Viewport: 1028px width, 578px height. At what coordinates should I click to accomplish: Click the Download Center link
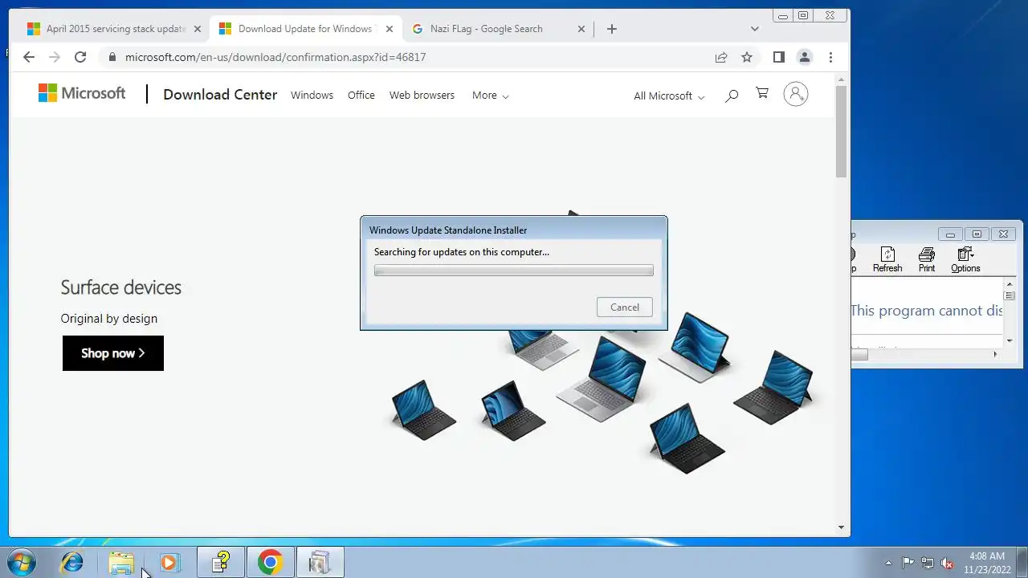point(220,94)
